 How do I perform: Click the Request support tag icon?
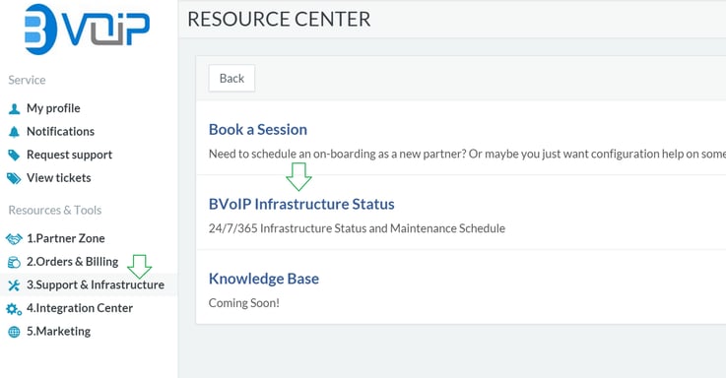15,155
